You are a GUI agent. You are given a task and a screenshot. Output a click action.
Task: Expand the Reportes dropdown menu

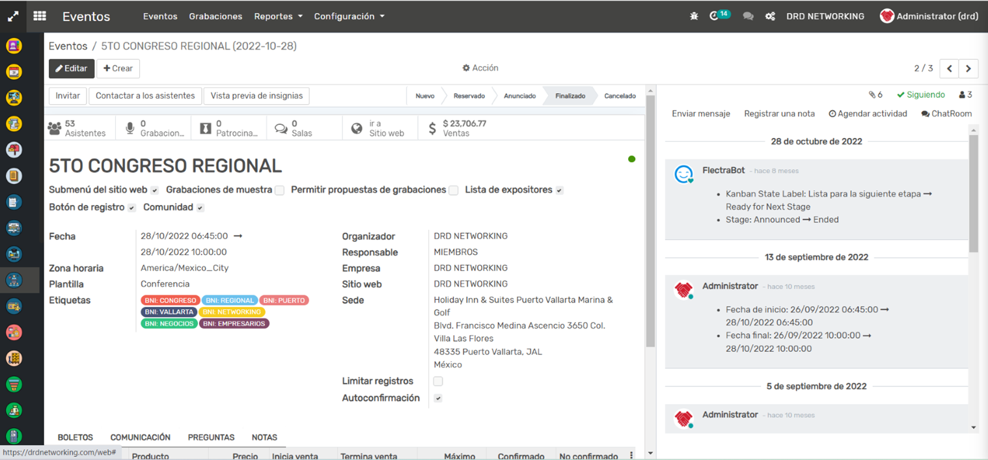(278, 16)
